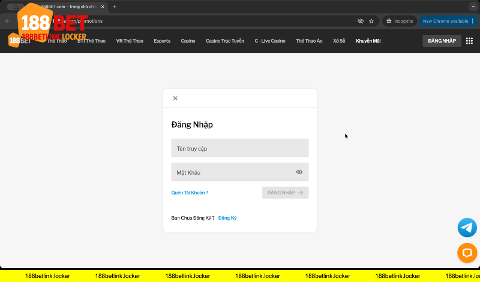
Task: Close the login dialog with the X
Action: [175, 98]
